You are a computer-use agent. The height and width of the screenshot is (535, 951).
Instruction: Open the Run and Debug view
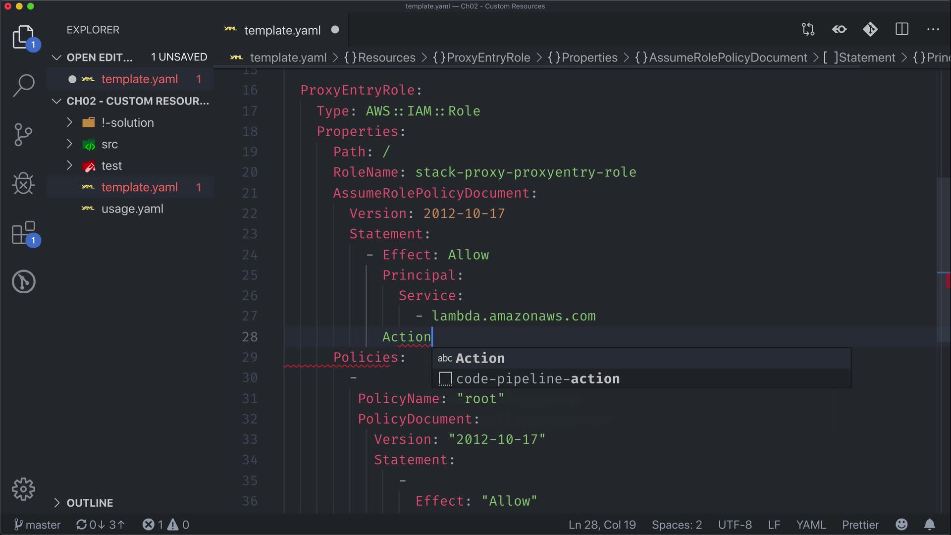23,184
